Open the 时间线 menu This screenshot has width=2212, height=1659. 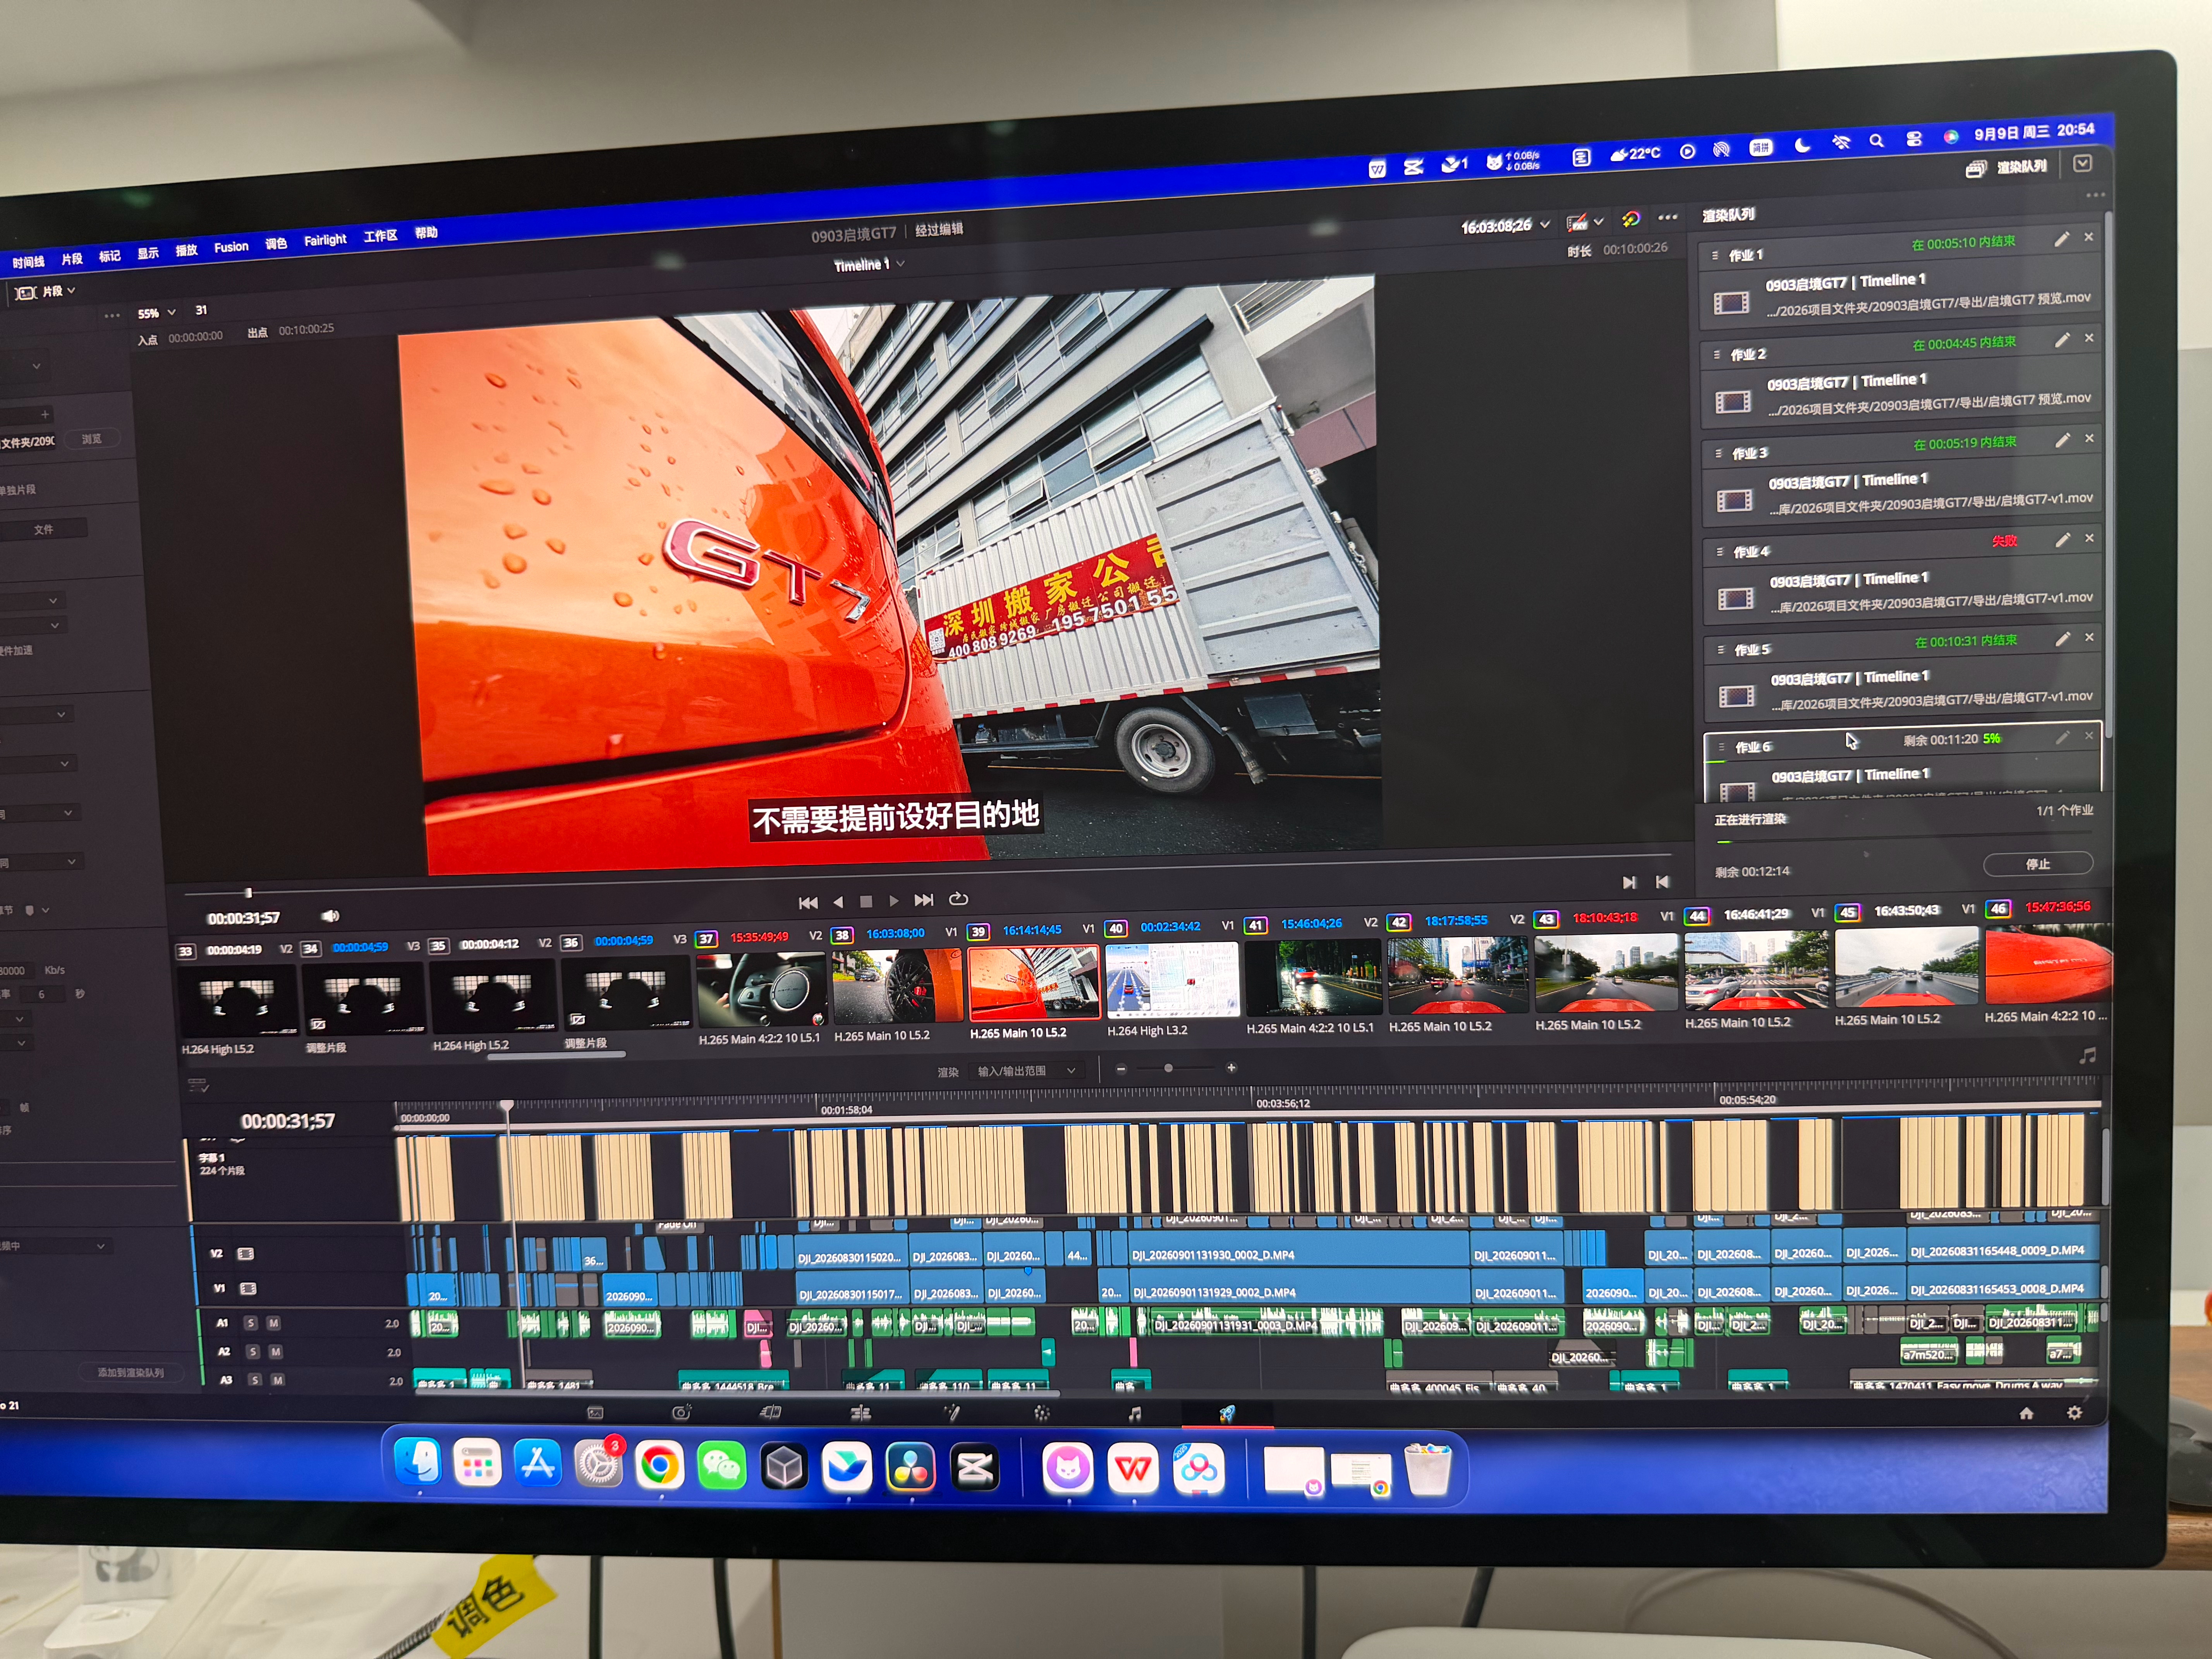click(x=28, y=262)
